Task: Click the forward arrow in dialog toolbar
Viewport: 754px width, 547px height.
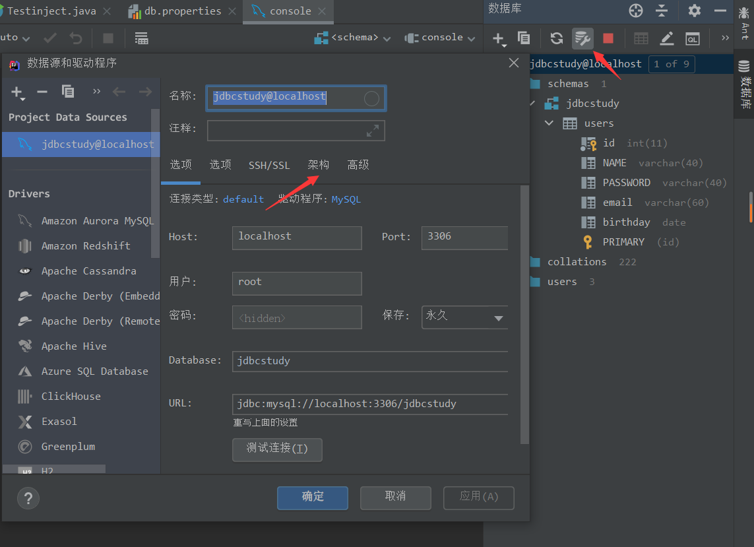Action: (145, 92)
